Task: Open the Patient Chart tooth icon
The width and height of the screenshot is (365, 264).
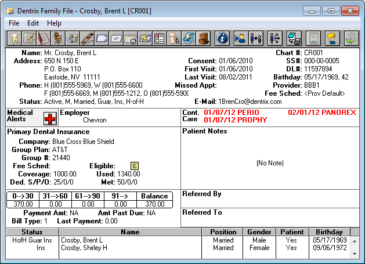Action: click(15, 38)
